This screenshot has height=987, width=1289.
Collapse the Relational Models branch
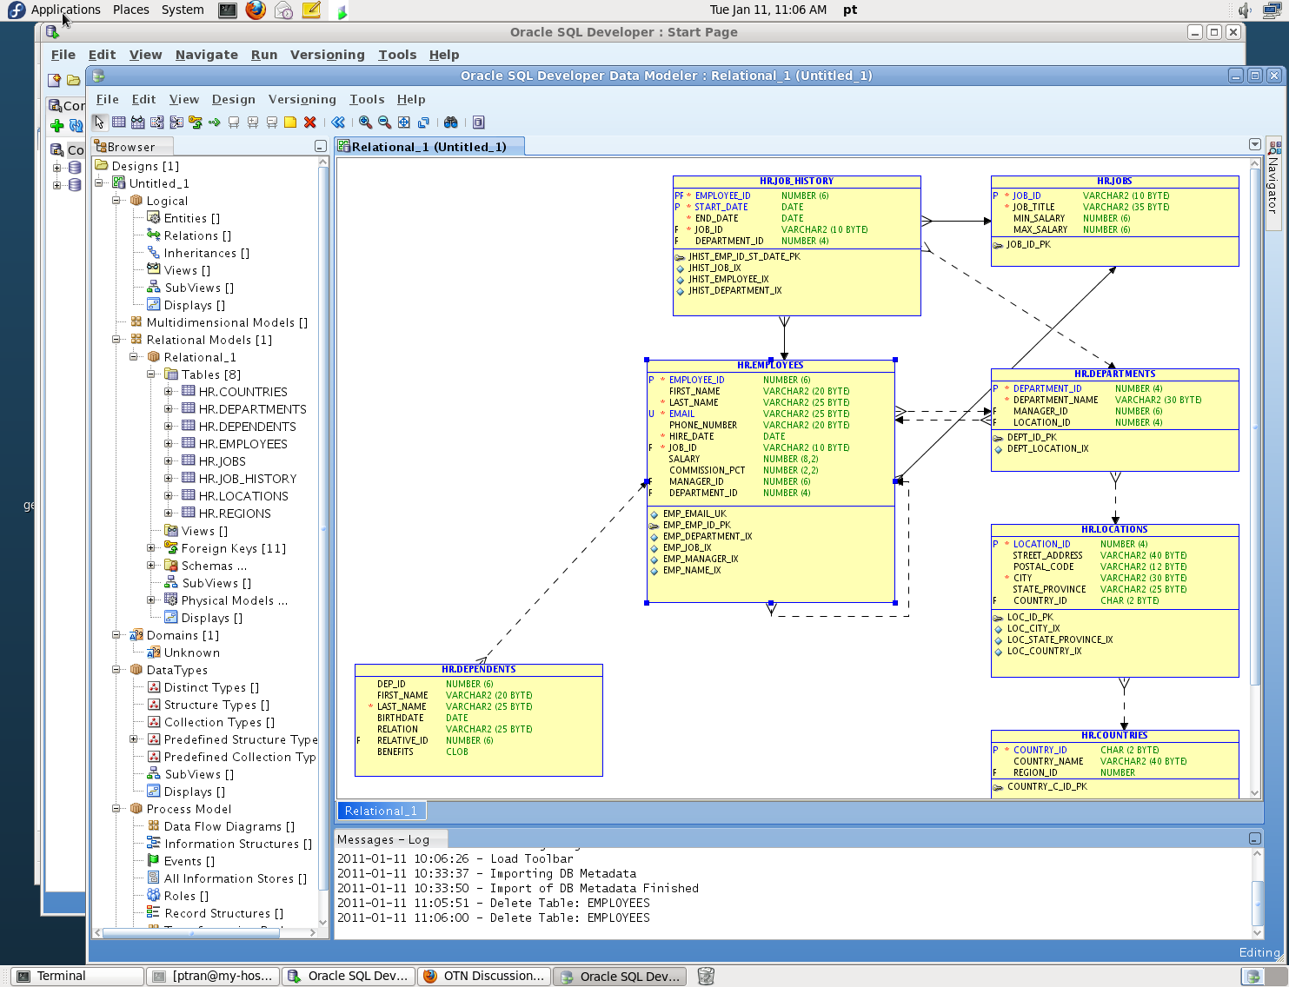click(116, 340)
